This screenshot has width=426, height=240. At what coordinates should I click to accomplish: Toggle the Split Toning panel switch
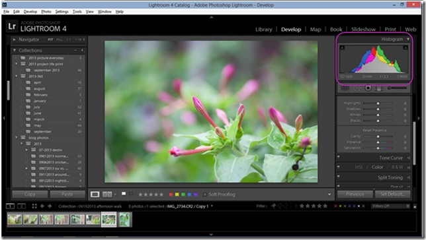click(x=339, y=177)
